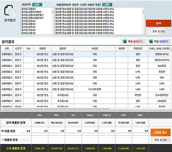Click the 엑셀 불러오기 button

[132, 42]
